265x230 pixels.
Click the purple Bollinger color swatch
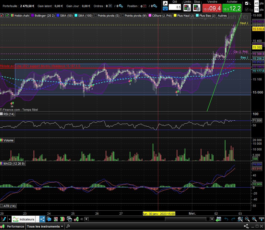click(x=33, y=15)
